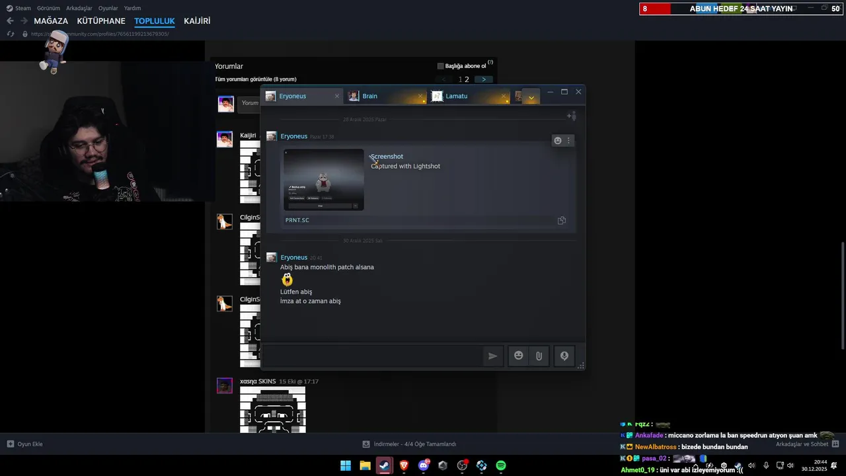
Task: Click Kaijiri's comment avatar
Action: [225, 139]
